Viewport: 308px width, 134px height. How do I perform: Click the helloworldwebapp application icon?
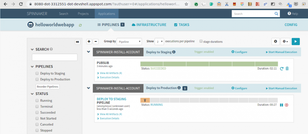(30, 25)
